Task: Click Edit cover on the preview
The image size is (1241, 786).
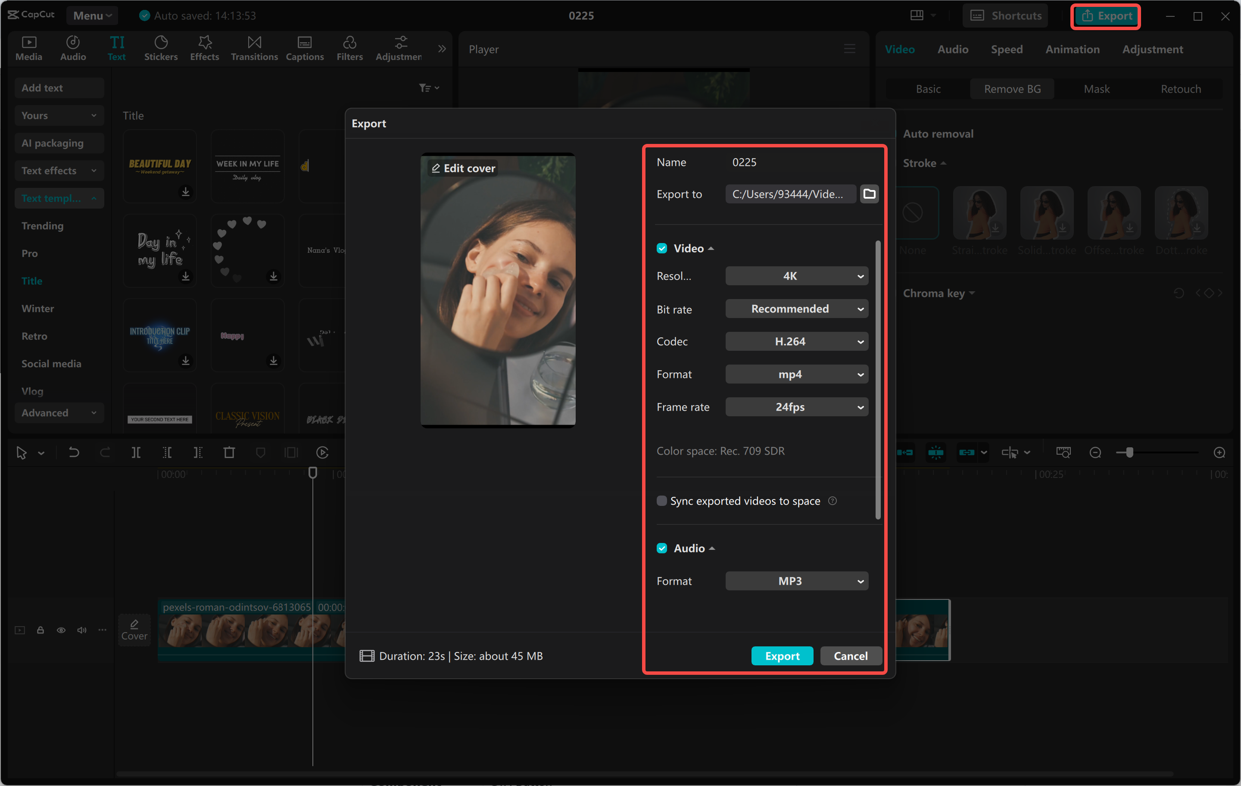Action: 462,168
